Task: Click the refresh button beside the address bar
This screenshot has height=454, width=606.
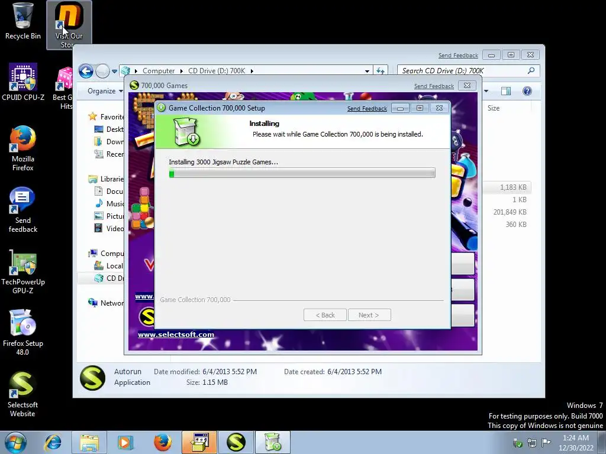Action: (x=381, y=71)
